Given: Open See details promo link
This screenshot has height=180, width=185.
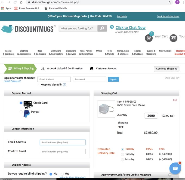Looking at the screenshot, I should click(122, 16).
